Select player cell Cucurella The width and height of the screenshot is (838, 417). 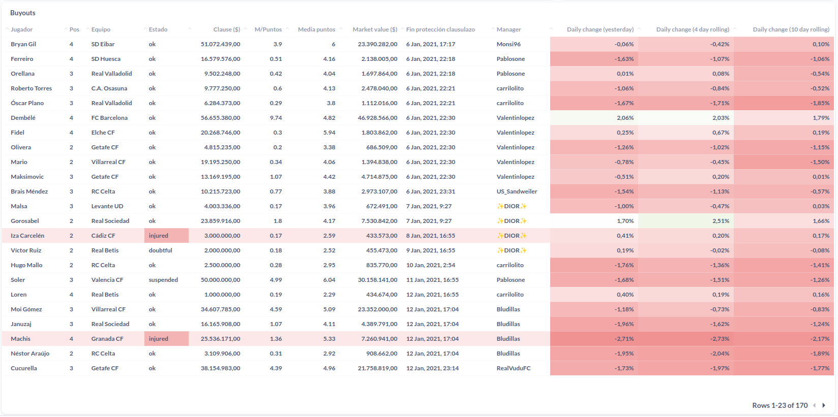(24, 368)
